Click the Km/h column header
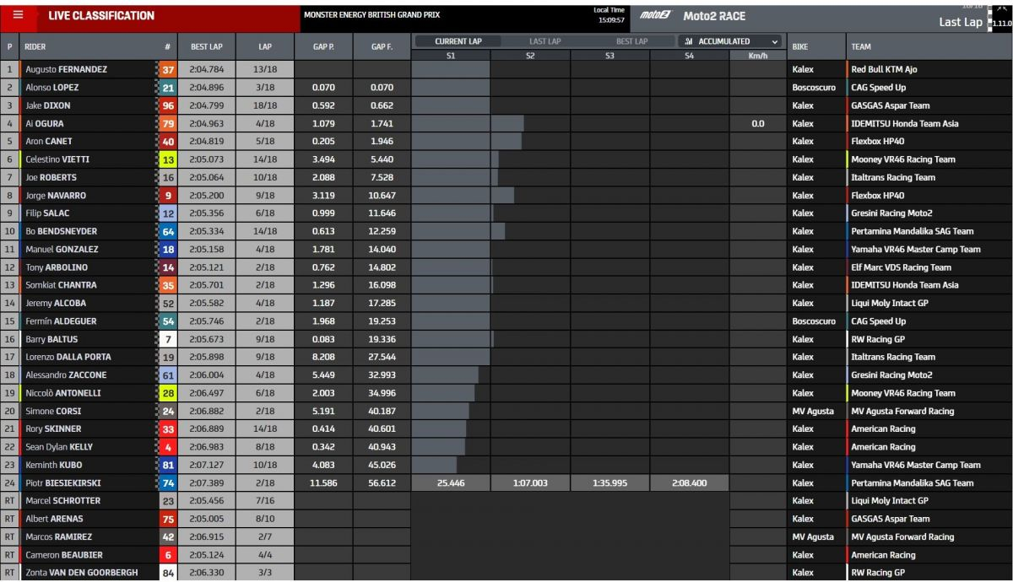Screen dimensions: 1013x582 [758, 56]
